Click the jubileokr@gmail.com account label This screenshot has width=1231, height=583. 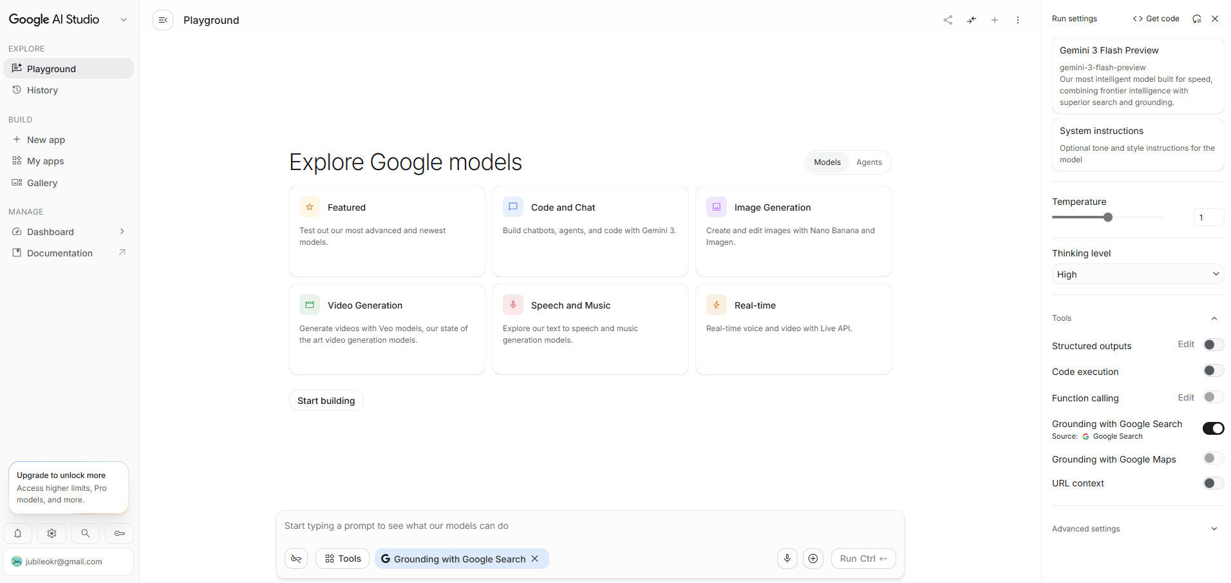(x=64, y=562)
